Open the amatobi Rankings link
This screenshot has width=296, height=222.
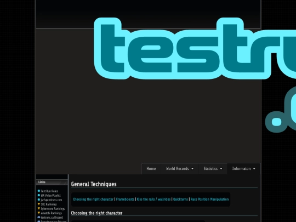(51, 213)
